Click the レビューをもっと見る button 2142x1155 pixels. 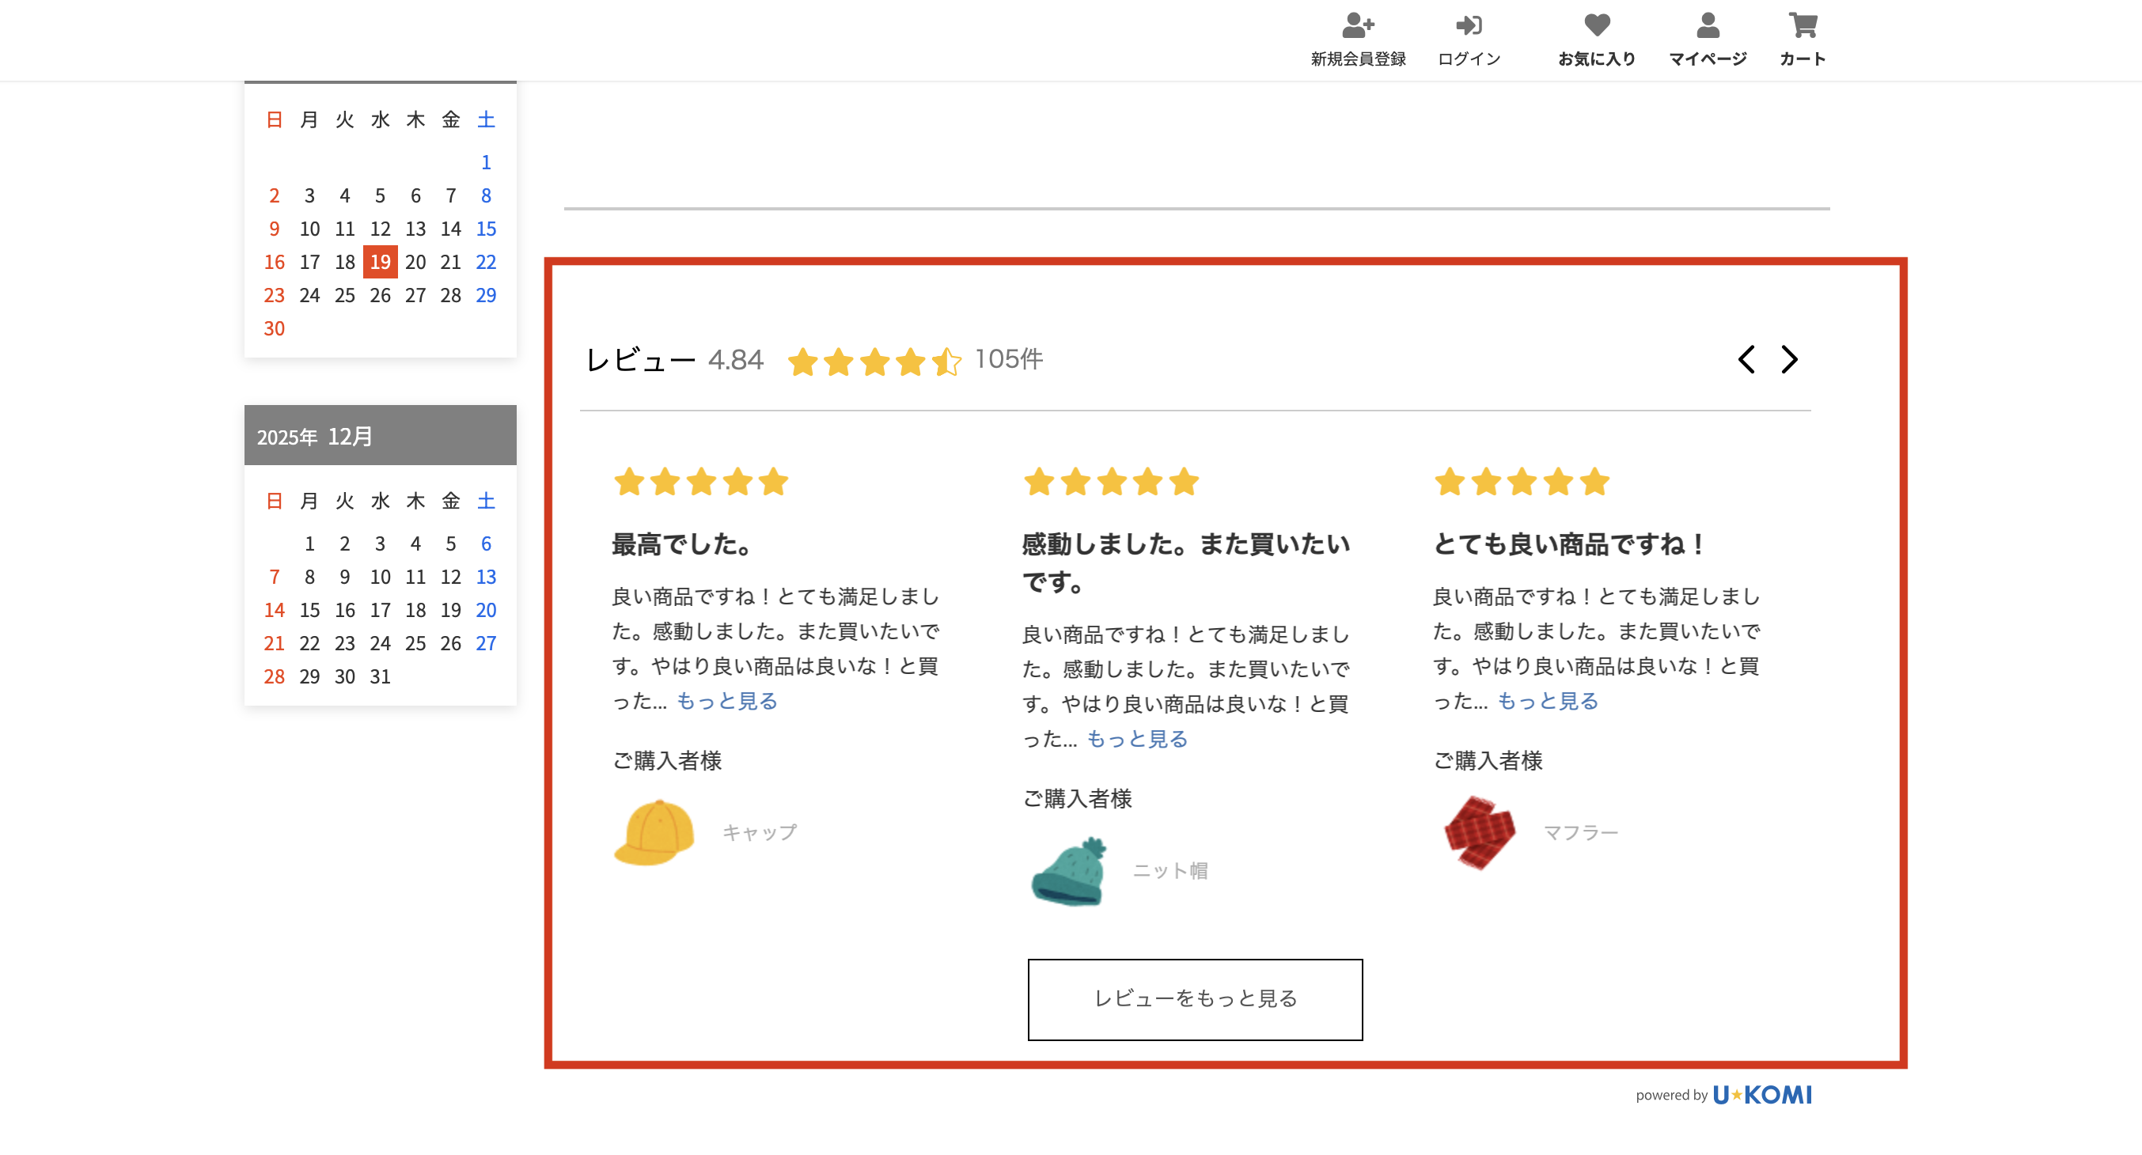pyautogui.click(x=1195, y=998)
